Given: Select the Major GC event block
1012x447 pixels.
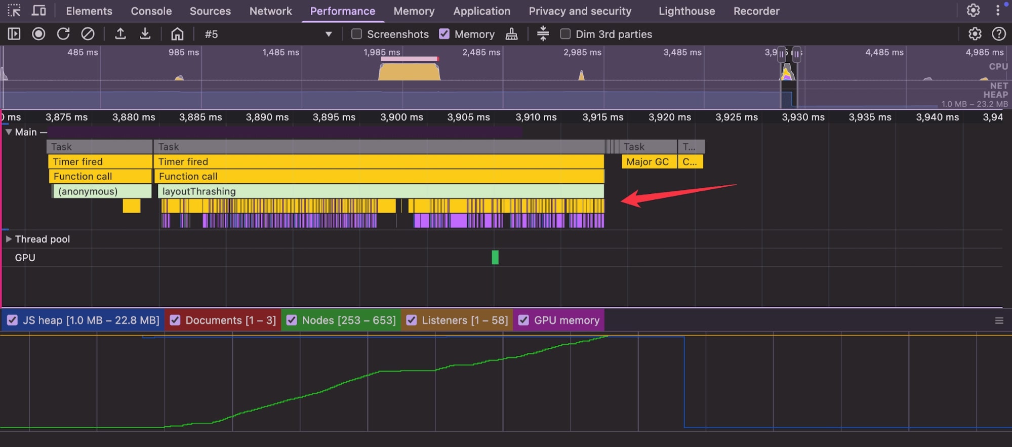Looking at the screenshot, I should coord(647,162).
